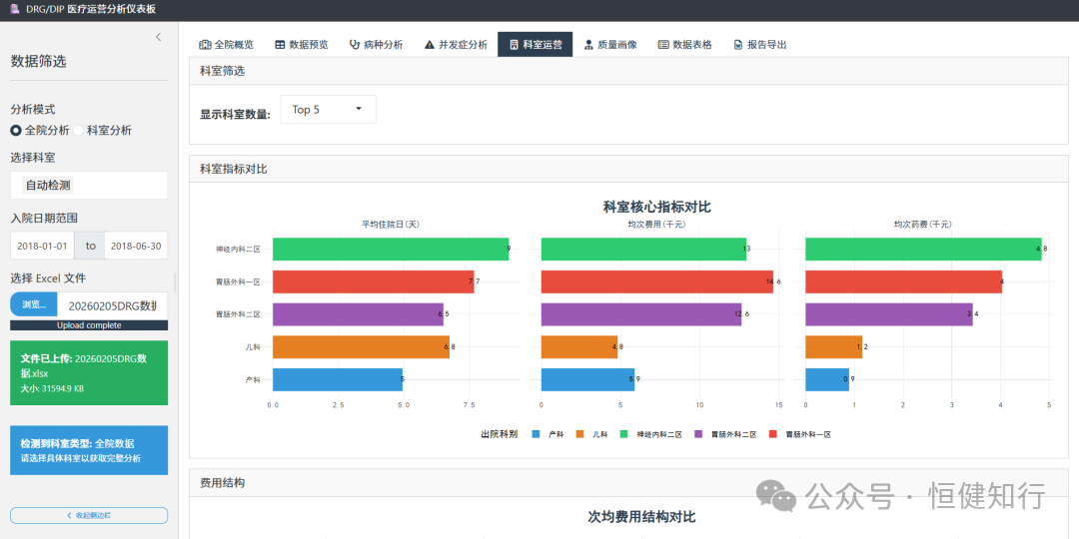This screenshot has width=1079, height=539.
Task: Click the red 胃肠外科一区 bar in 均次费用 chart
Action: [657, 281]
